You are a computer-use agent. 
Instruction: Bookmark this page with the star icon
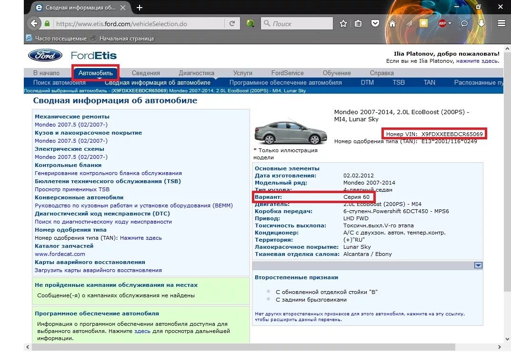tap(343, 23)
